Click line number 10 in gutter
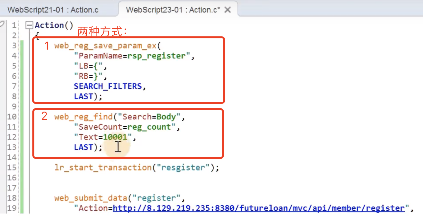Image resolution: width=423 pixels, height=217 pixels. click(x=12, y=117)
